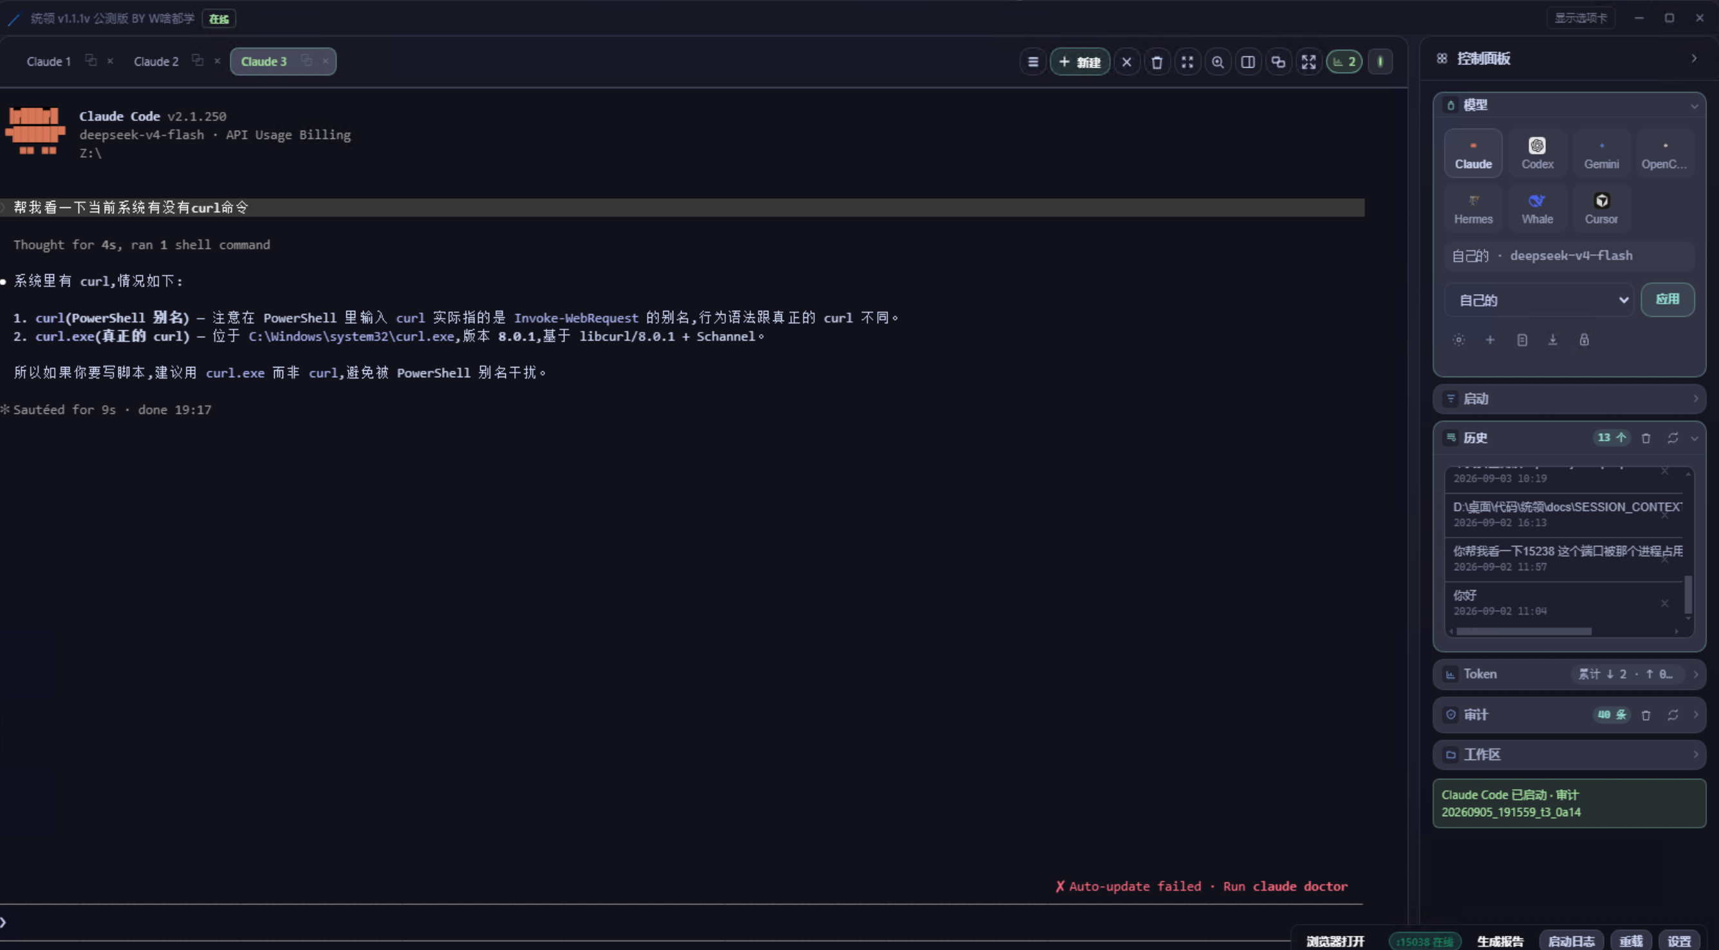This screenshot has height=950, width=1719.
Task: Click the trash icon in the tab toolbar
Action: (1157, 61)
